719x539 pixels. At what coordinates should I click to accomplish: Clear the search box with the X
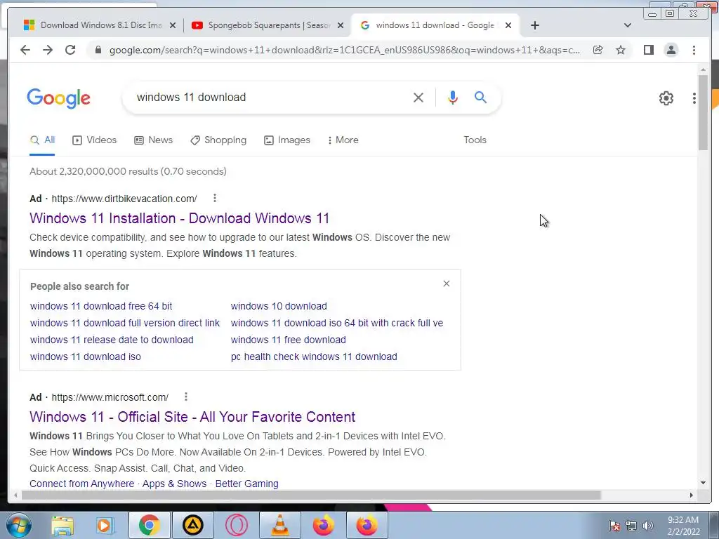click(x=418, y=97)
